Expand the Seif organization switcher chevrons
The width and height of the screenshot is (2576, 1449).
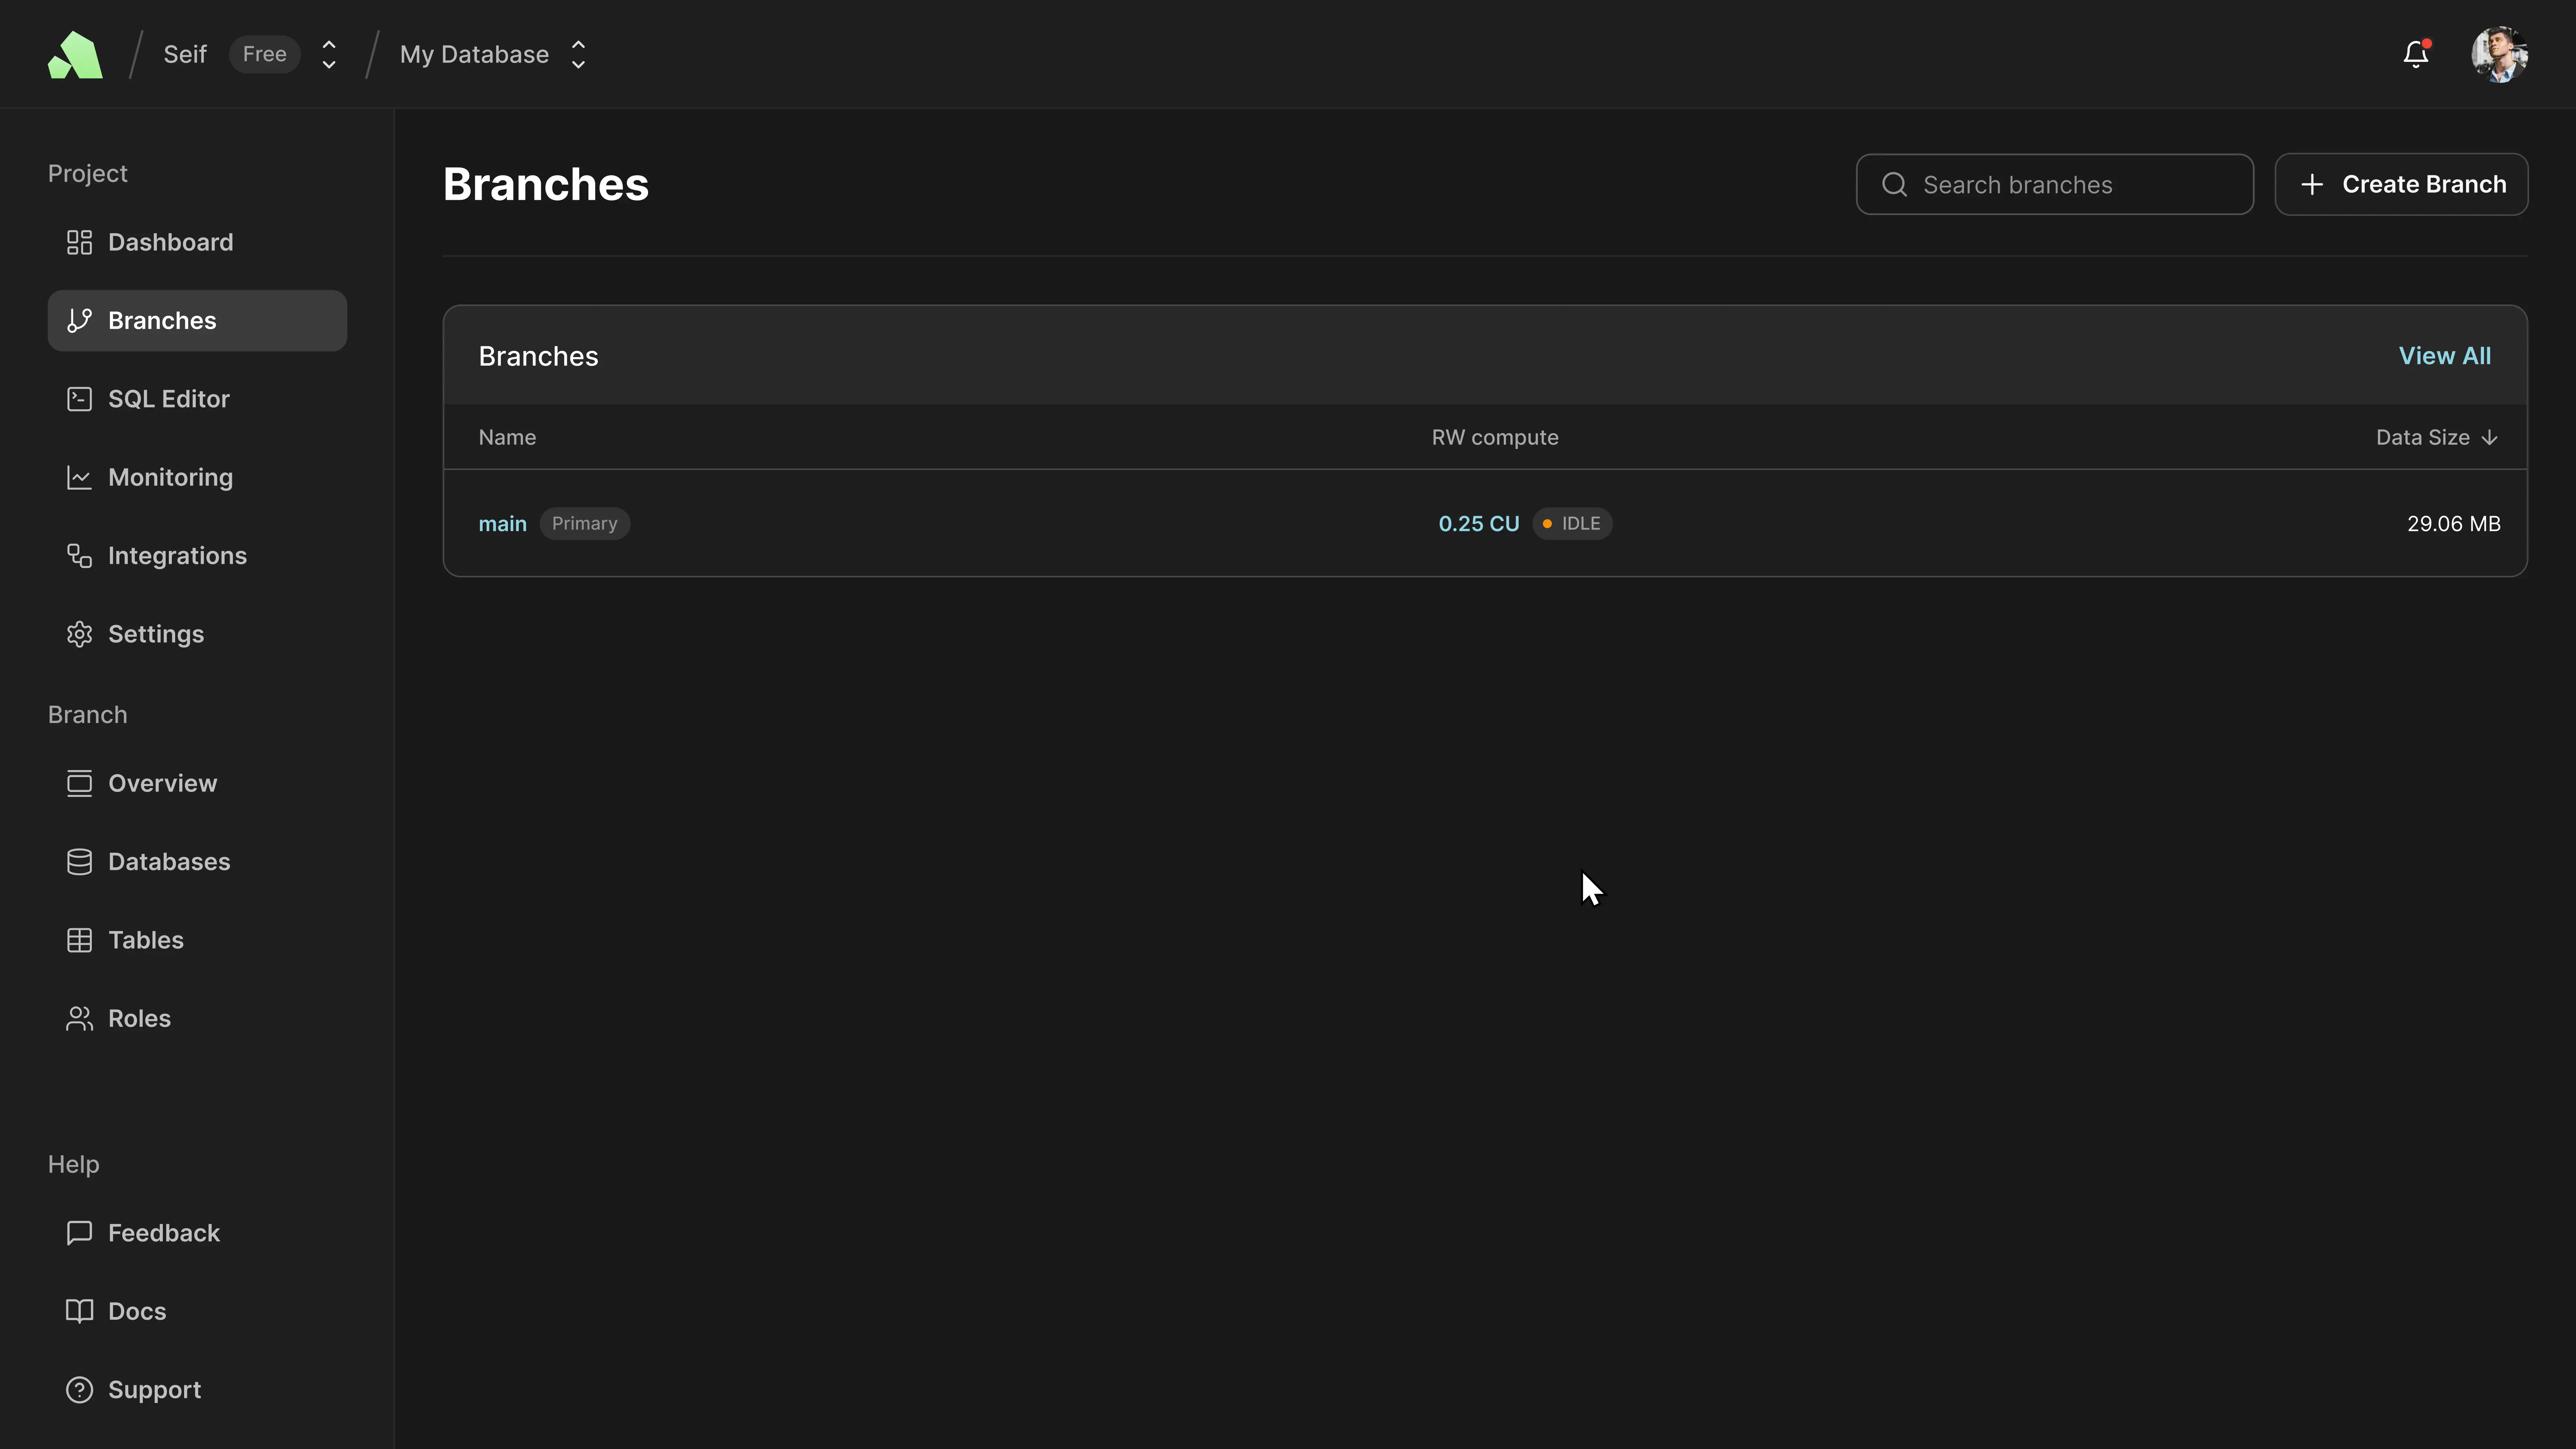click(329, 54)
